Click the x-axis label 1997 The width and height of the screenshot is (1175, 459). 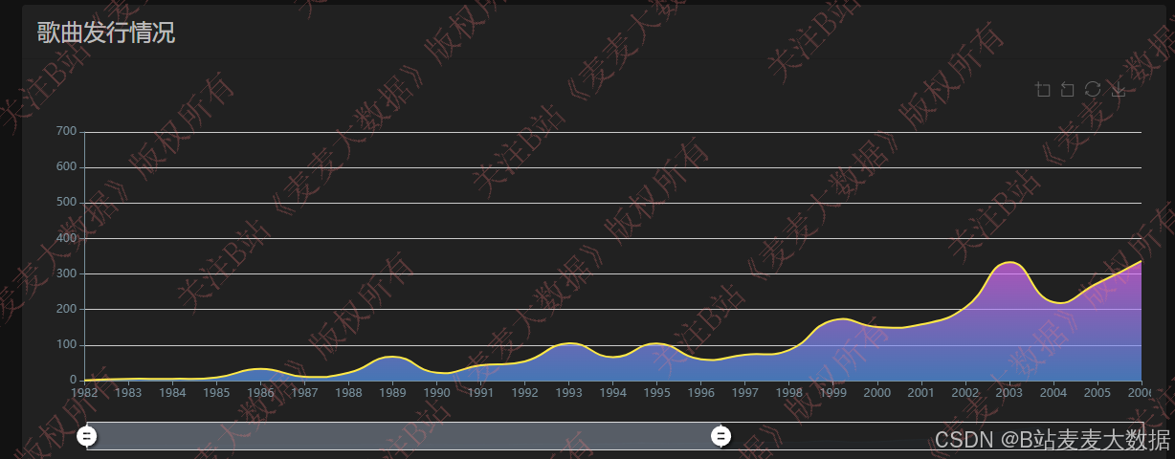[744, 392]
